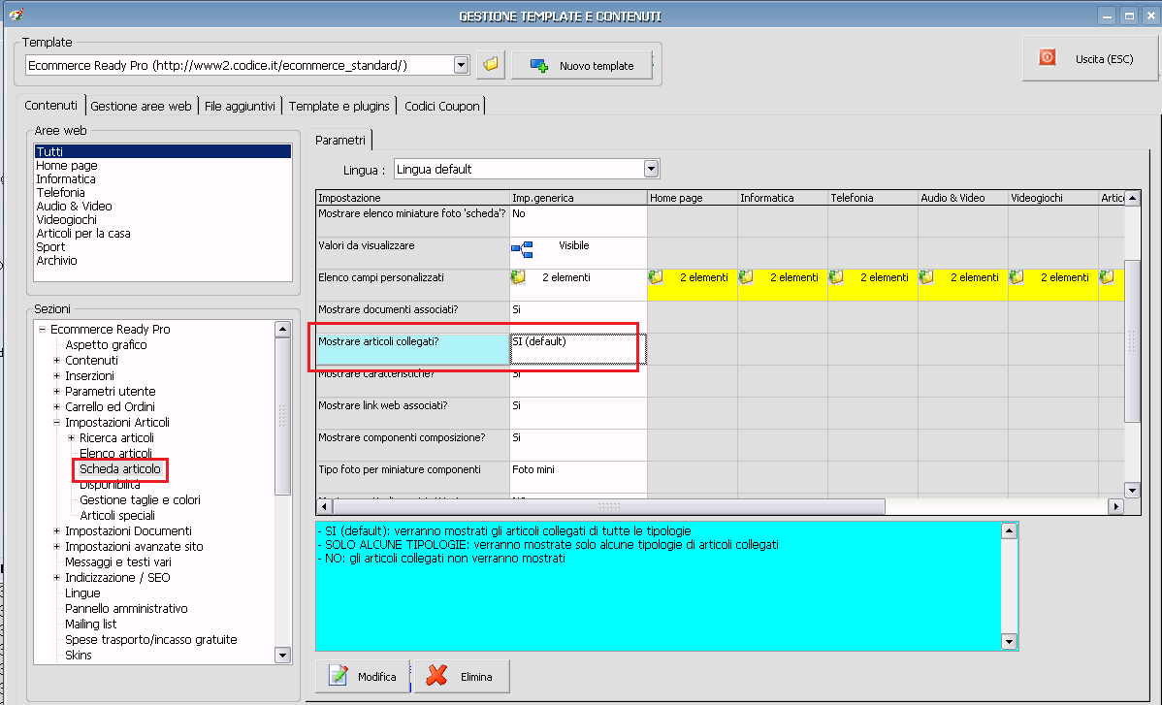Screen dimensions: 1162x705
Task: Click grid vertical scrollbar down arrow
Action: [x=1132, y=490]
